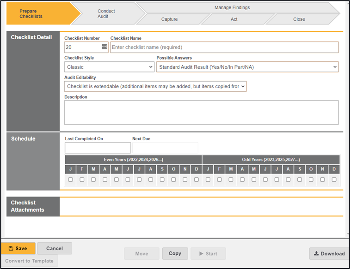Image resolution: width=350 pixels, height=269 pixels.
Task: Expand the Possible Answers dropdown
Action: coord(247,67)
